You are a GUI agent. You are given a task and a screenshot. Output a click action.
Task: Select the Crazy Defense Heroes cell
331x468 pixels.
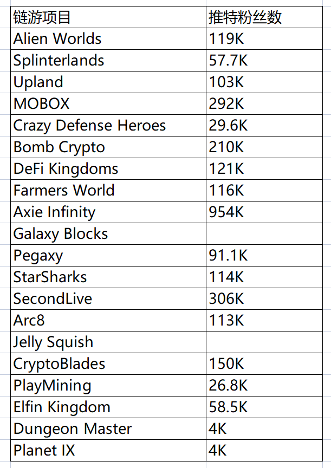pos(108,125)
